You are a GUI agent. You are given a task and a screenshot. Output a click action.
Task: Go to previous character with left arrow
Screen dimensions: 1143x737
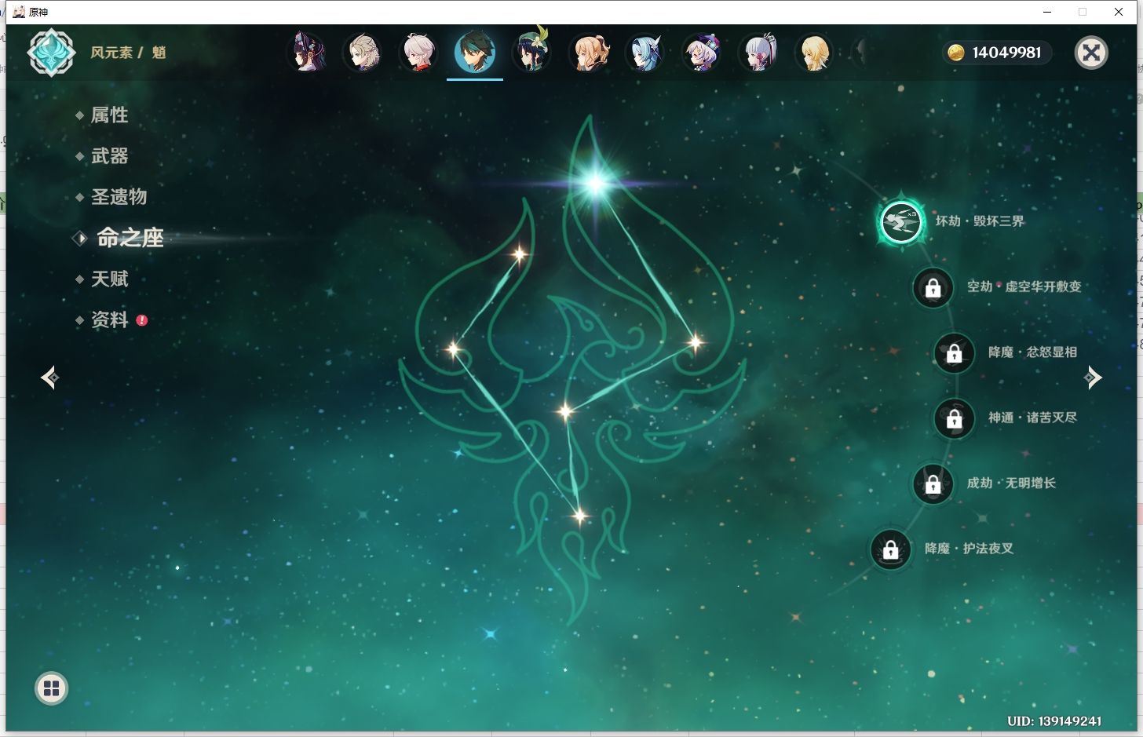50,378
